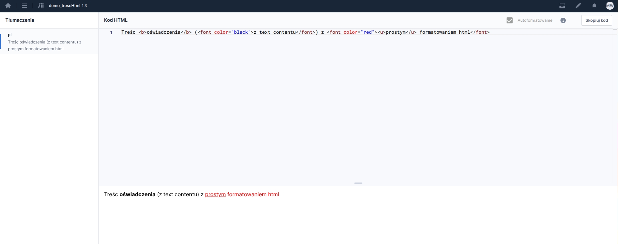Grab the splitter handle above preview
This screenshot has height=244, width=618.
(x=358, y=183)
